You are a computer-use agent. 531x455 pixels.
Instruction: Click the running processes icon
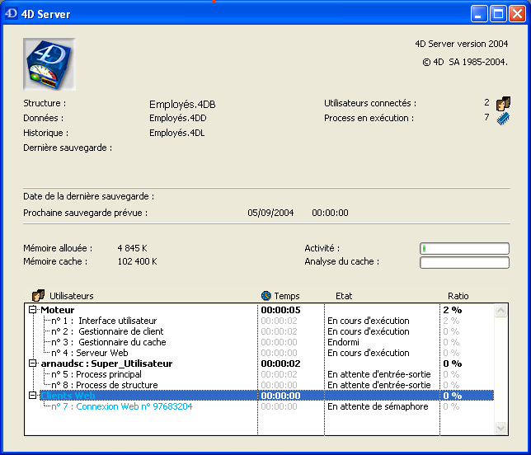(503, 118)
